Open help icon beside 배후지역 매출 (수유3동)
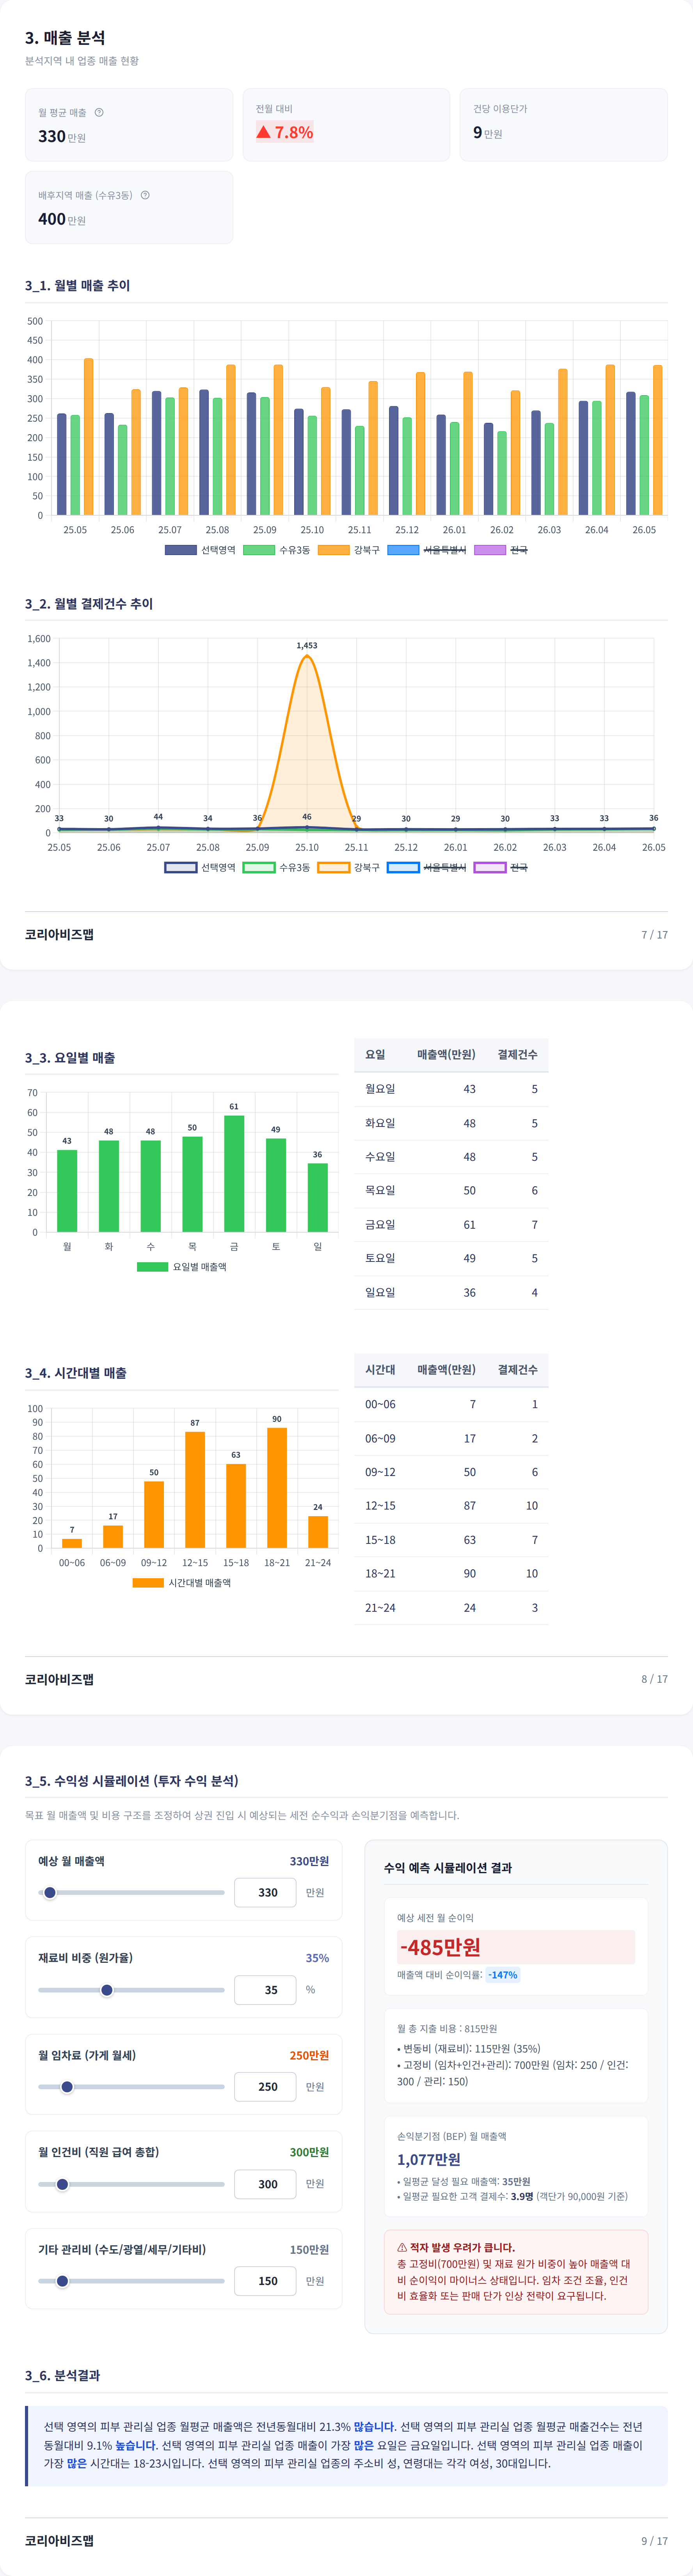Image resolution: width=693 pixels, height=2576 pixels. tap(145, 195)
